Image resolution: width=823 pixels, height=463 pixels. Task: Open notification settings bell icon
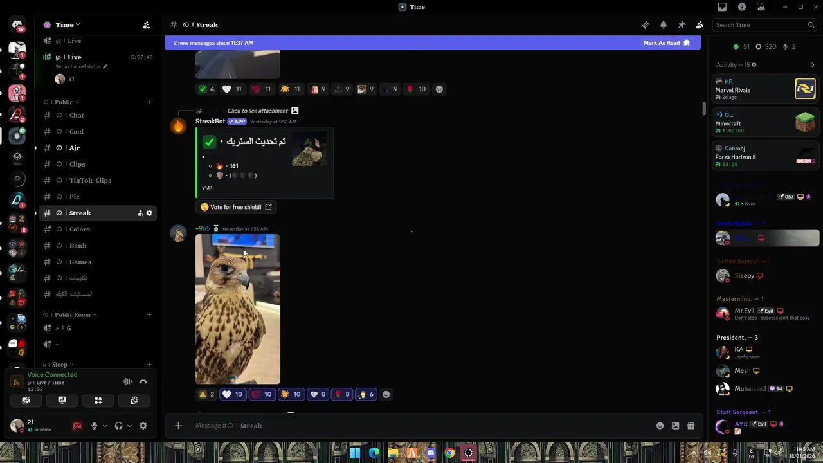click(664, 25)
